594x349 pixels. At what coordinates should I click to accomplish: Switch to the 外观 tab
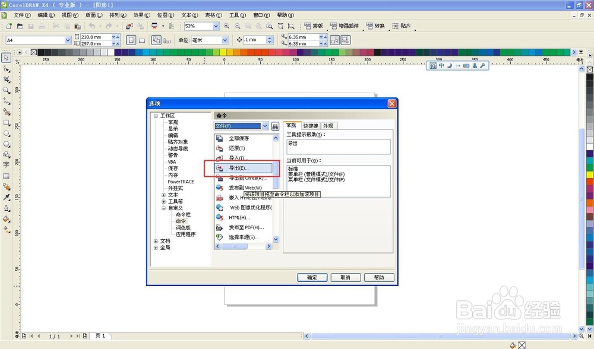pos(328,126)
